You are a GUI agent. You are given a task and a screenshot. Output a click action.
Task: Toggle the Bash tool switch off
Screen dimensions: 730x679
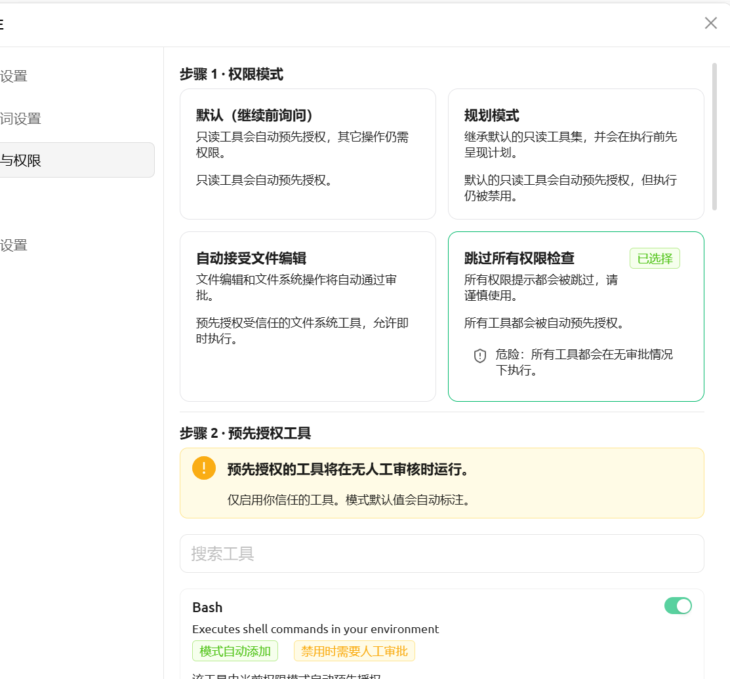pos(678,606)
